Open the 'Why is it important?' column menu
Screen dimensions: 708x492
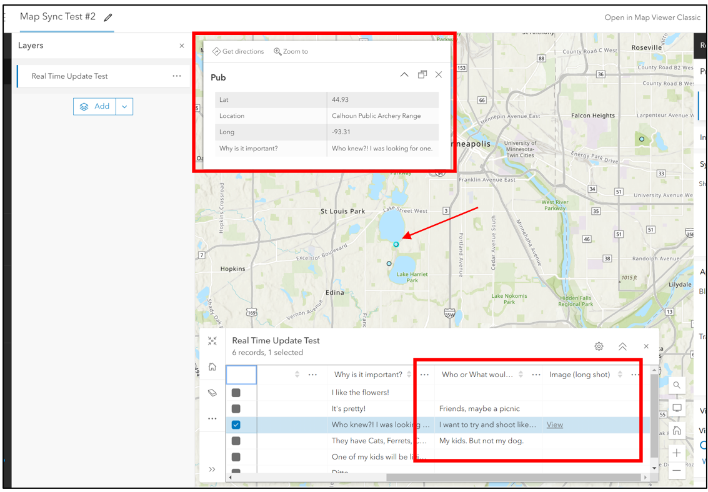point(424,375)
